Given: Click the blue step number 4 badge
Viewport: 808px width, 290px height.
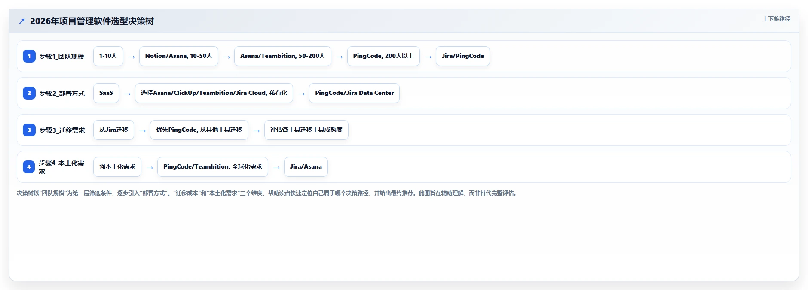Looking at the screenshot, I should 29,167.
